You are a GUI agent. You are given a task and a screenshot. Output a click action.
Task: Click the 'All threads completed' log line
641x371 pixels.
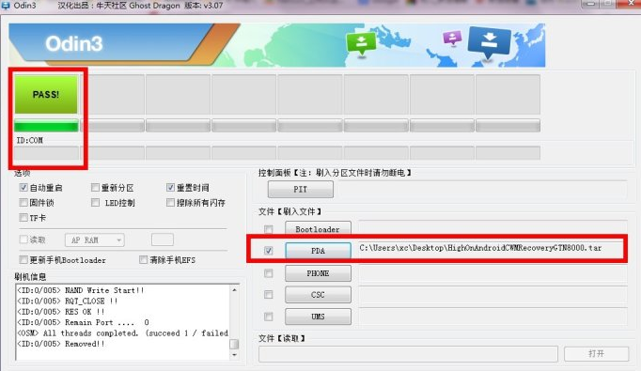tap(122, 332)
